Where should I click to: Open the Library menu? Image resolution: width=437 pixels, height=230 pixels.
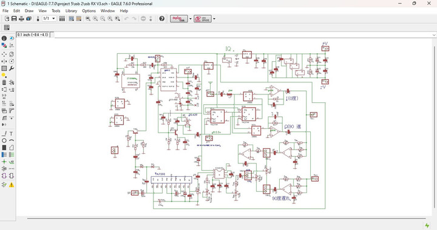71,11
